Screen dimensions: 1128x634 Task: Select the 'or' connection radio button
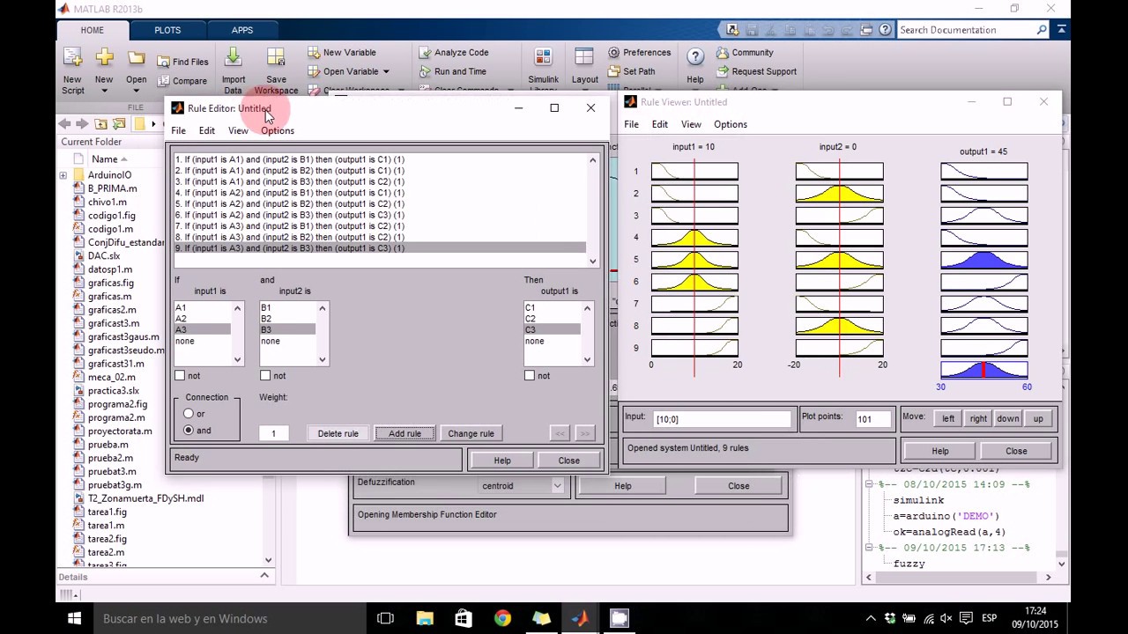click(189, 414)
